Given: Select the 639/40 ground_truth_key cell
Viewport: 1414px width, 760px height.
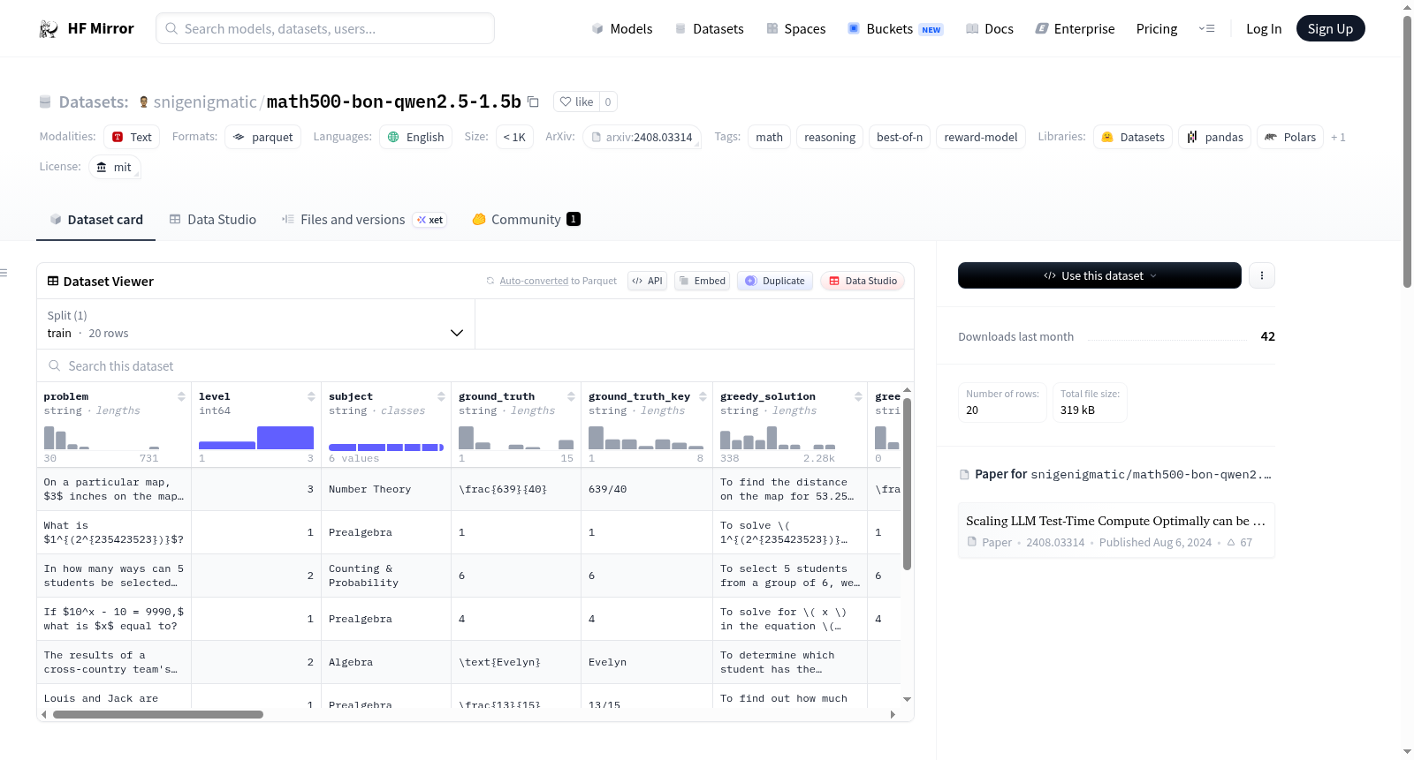Looking at the screenshot, I should coord(646,489).
